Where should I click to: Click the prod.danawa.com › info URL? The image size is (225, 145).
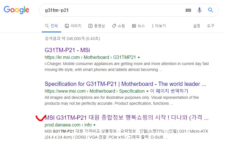point(68,125)
